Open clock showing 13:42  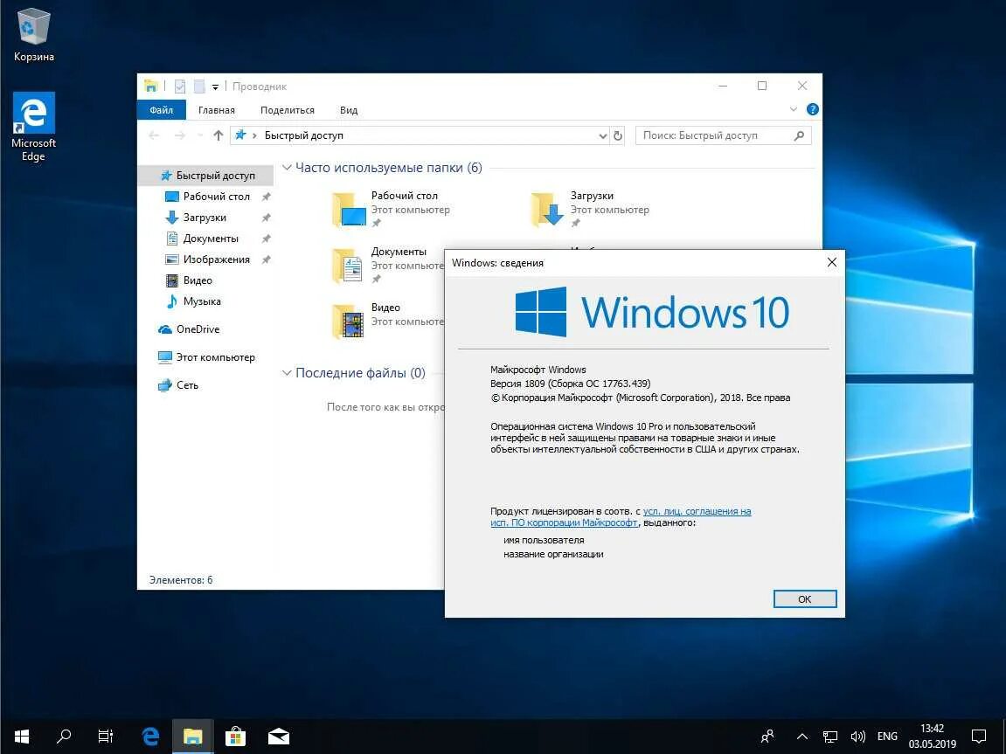[933, 736]
